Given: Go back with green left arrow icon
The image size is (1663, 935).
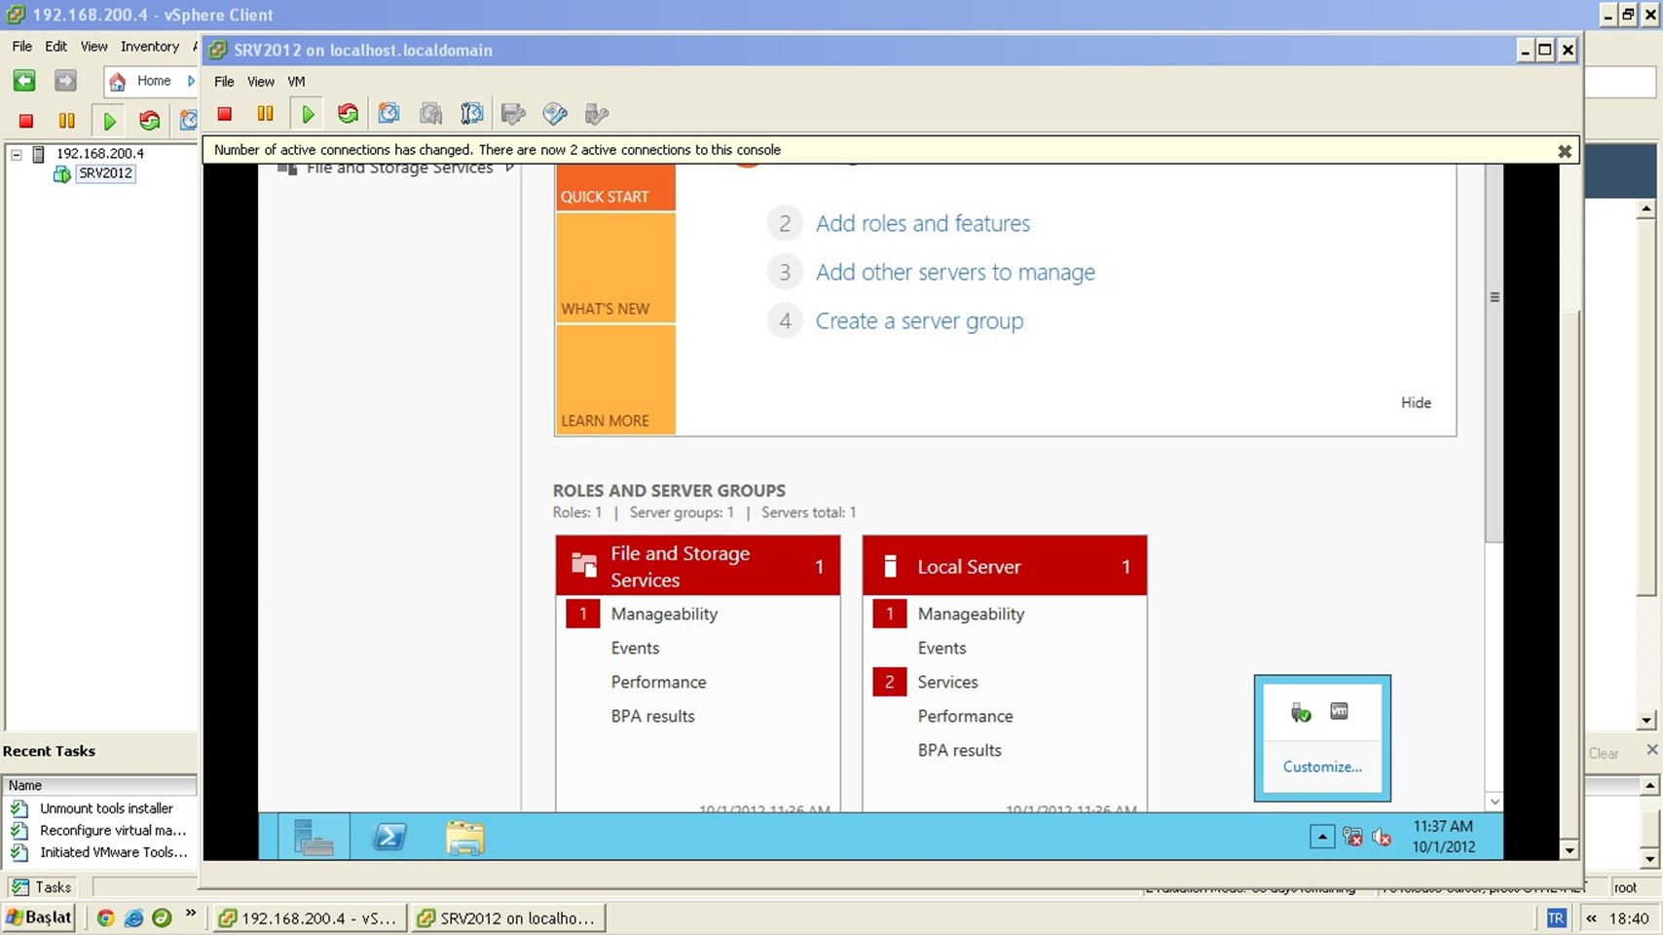Looking at the screenshot, I should pos(24,81).
